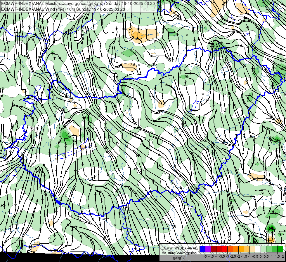This screenshot has width=286, height=262.
Task: Click legend label 'MoistureConvergence'
Action: 179,253
